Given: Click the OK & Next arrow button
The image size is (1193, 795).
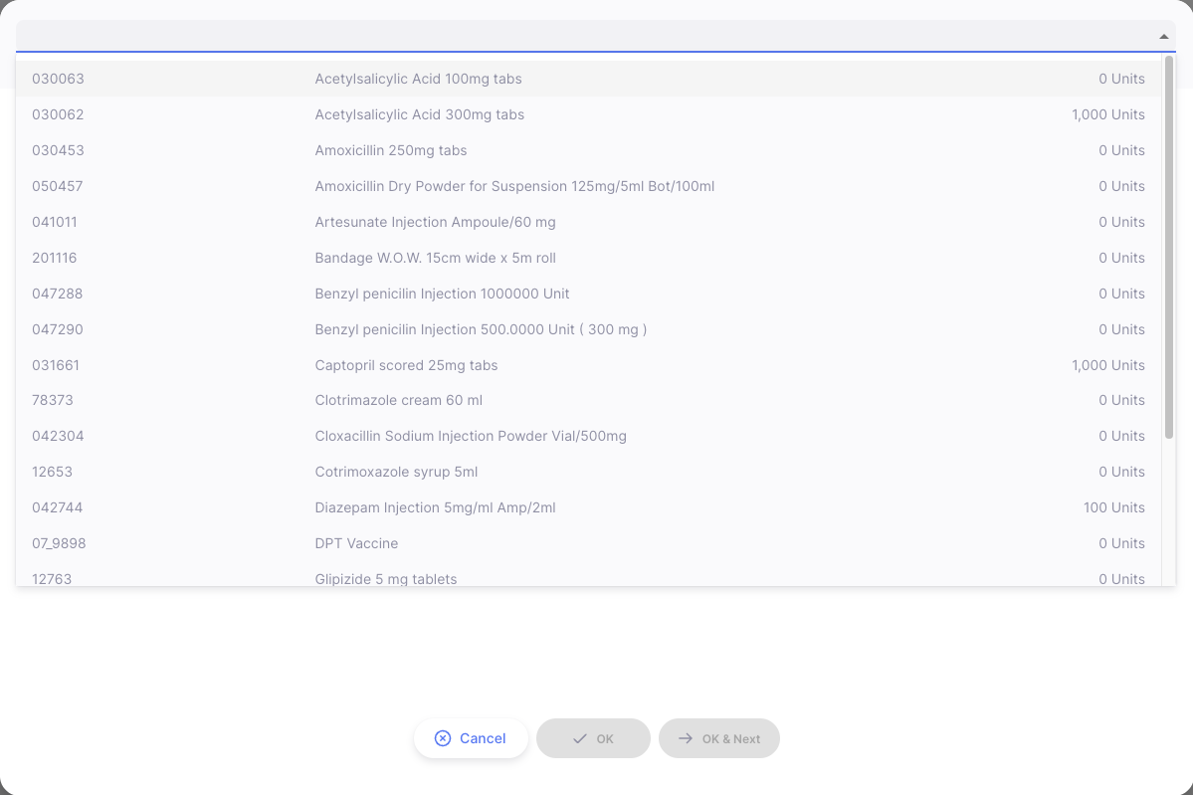Looking at the screenshot, I should click(x=719, y=738).
